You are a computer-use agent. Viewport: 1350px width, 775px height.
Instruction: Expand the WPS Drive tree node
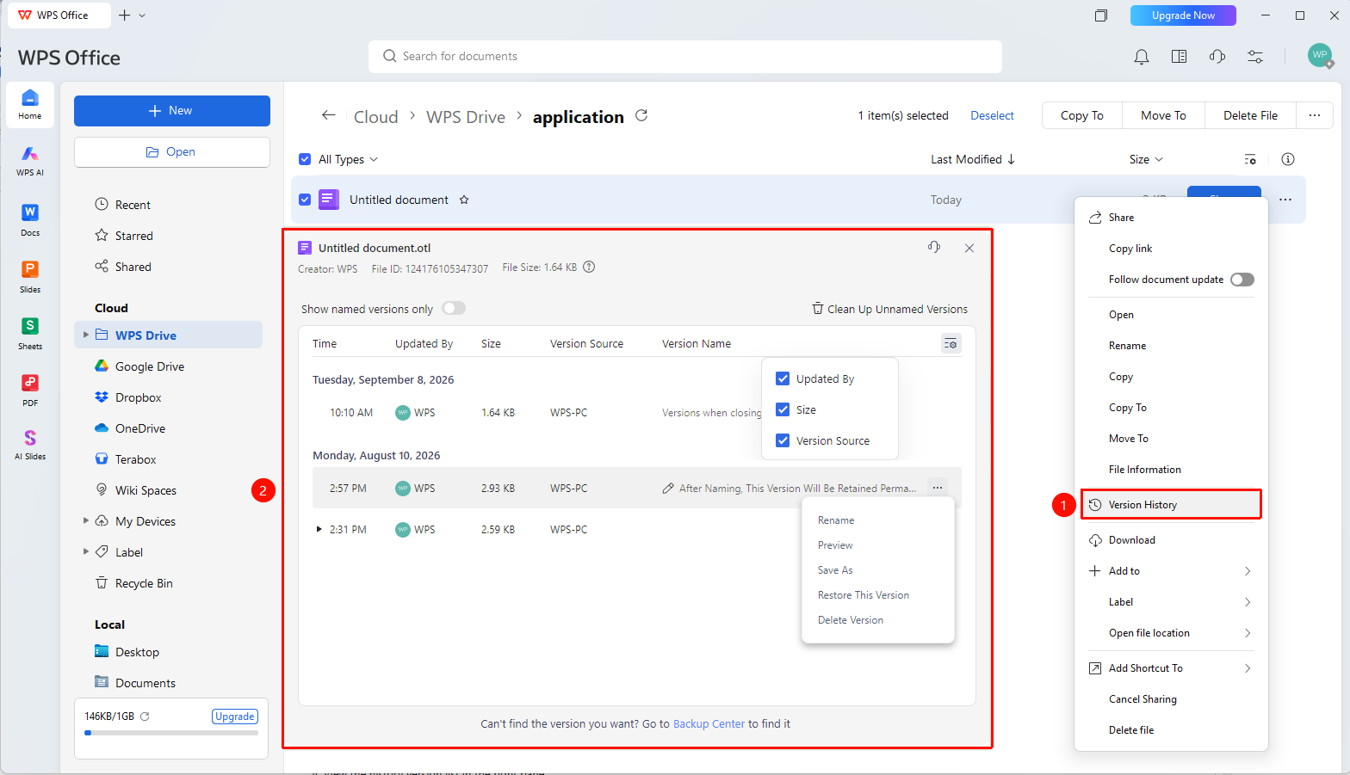pos(85,335)
